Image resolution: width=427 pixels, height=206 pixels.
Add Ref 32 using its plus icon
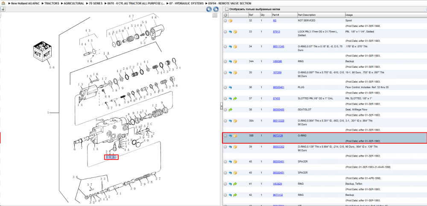click(225, 20)
